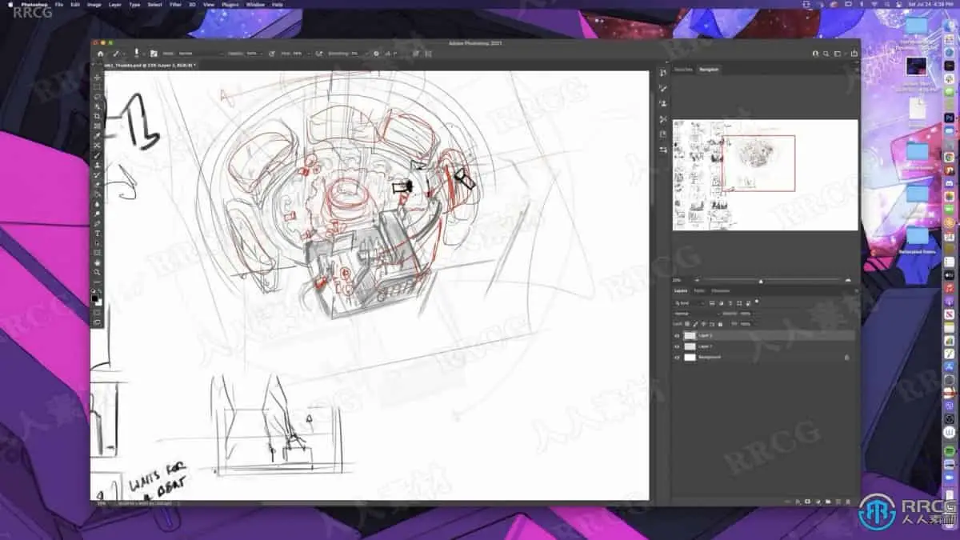Screen dimensions: 960x540
Task: Open the Window menu
Action: pos(255,4)
